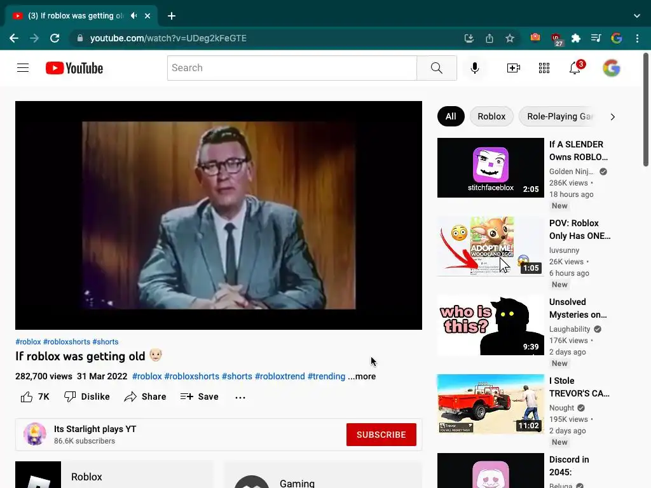The image size is (651, 488).
Task: Open the three-dot more actions menu
Action: pyautogui.click(x=240, y=397)
